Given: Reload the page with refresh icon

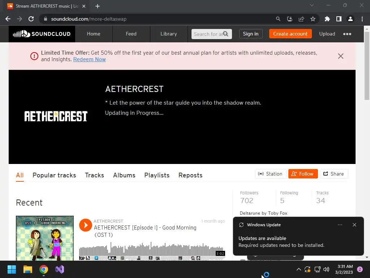Looking at the screenshot, I should pyautogui.click(x=31, y=19).
